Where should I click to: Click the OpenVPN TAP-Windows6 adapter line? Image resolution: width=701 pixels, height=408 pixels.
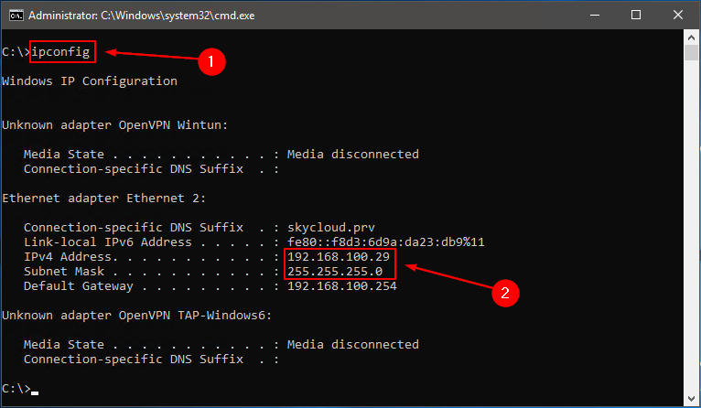pos(136,315)
